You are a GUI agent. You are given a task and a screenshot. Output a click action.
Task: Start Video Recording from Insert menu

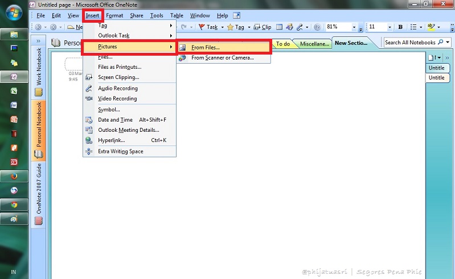coord(129,98)
